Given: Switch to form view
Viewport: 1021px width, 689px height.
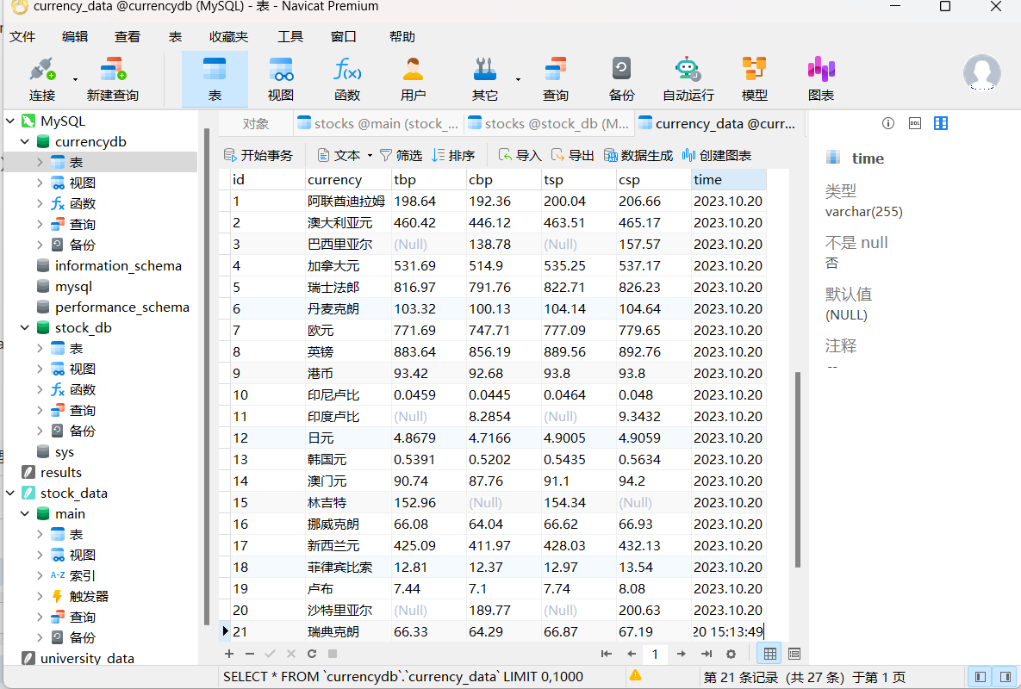Looking at the screenshot, I should click(x=794, y=654).
